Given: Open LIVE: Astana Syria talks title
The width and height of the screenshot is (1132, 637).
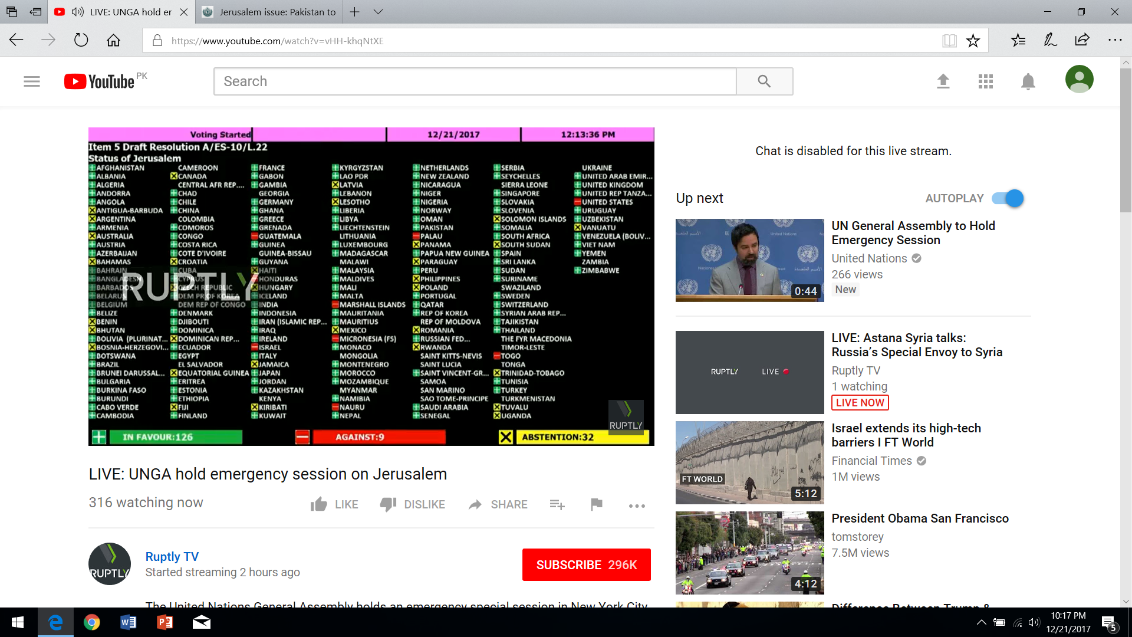Looking at the screenshot, I should pyautogui.click(x=917, y=345).
